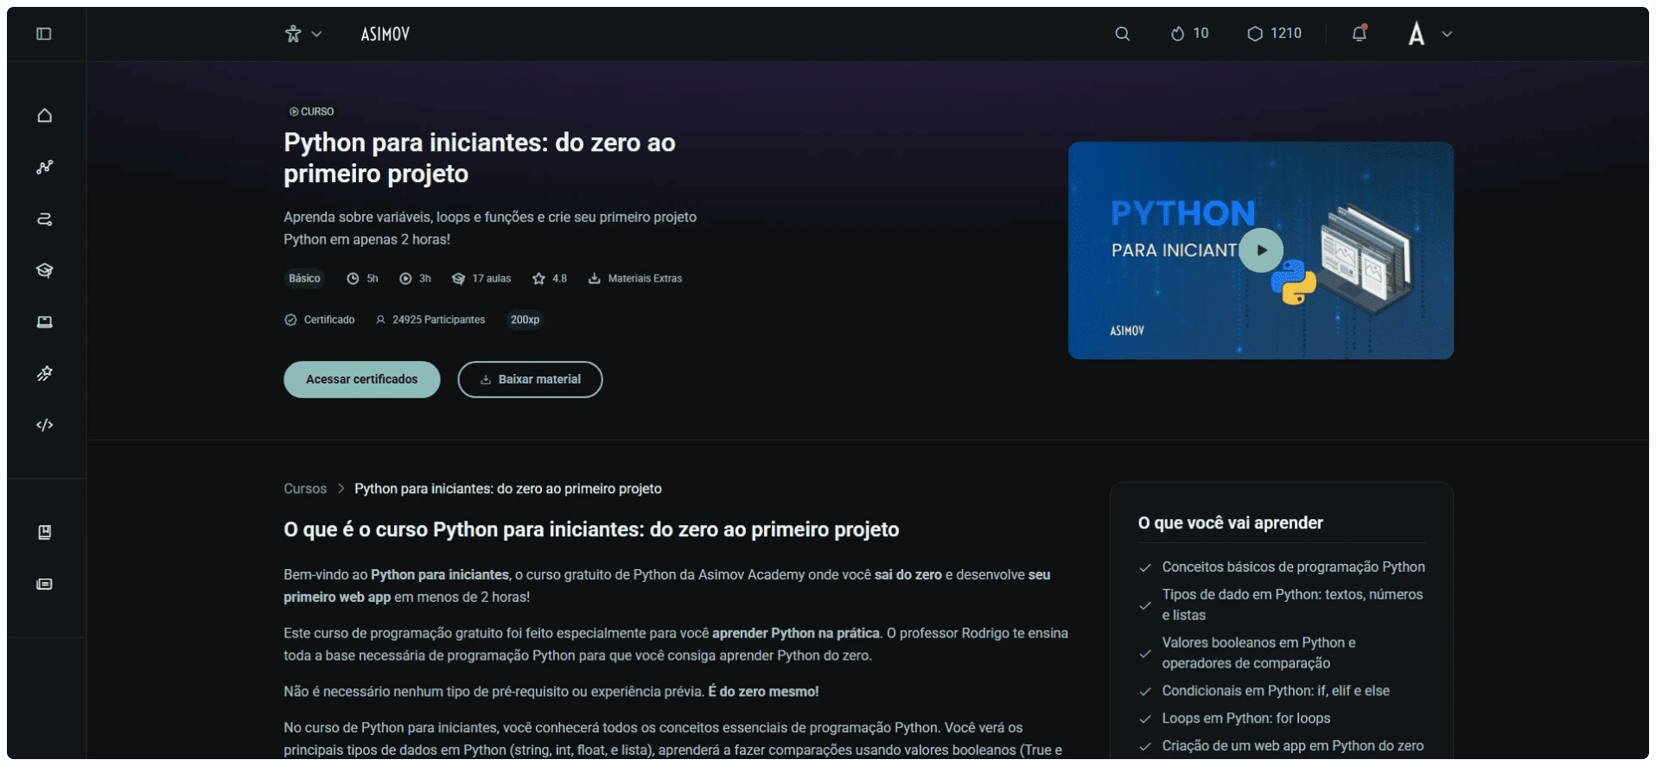The height and width of the screenshot is (766, 1656).
Task: Click 'Conceitos básicos de programação Python' item
Action: coord(1293,567)
